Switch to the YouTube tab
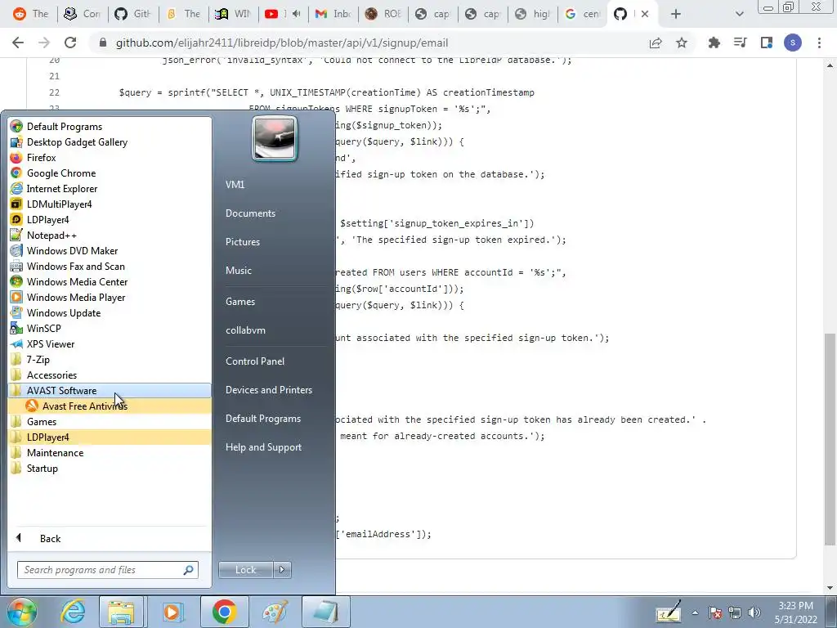The height and width of the screenshot is (628, 837). (x=282, y=14)
